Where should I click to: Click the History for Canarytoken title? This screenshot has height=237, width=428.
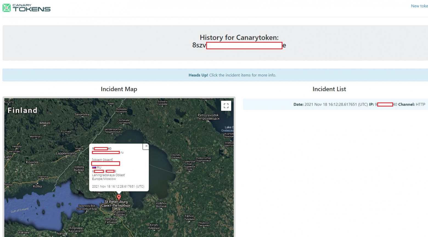point(239,37)
